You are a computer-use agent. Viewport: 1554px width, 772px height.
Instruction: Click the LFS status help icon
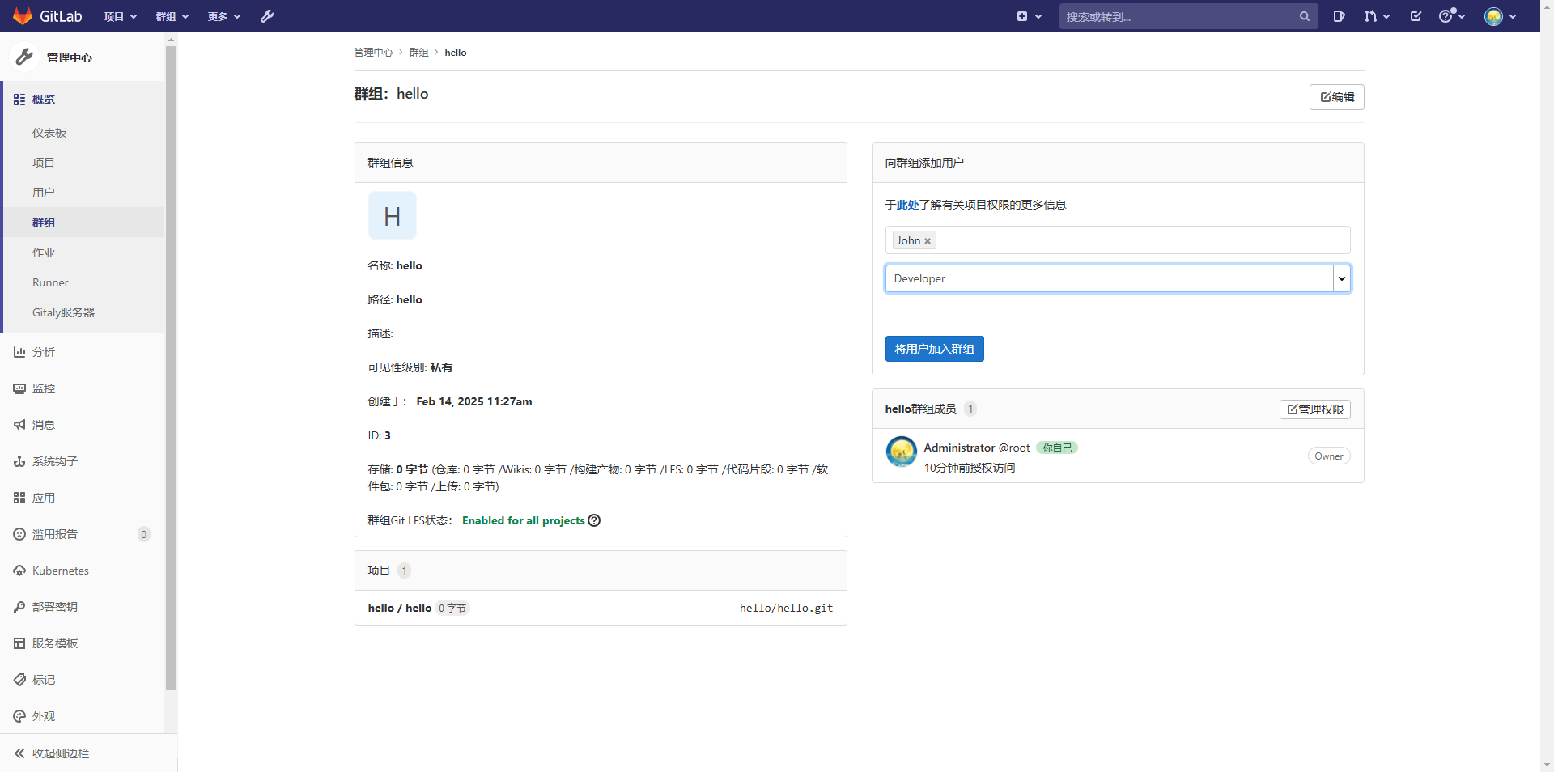pyautogui.click(x=594, y=520)
